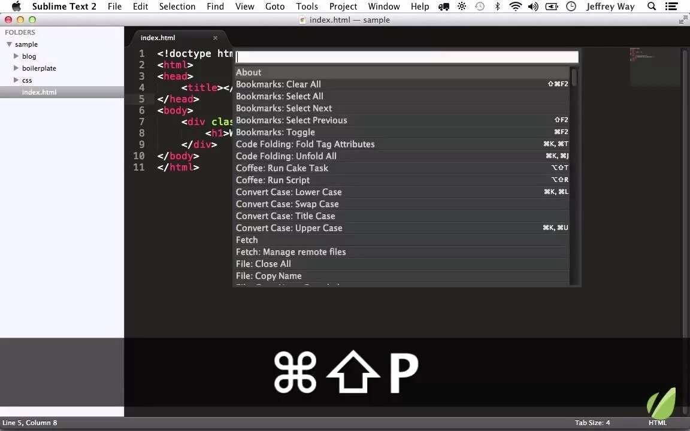Choose Convert Case: Lower Case
Image resolution: width=690 pixels, height=431 pixels.
(402, 192)
